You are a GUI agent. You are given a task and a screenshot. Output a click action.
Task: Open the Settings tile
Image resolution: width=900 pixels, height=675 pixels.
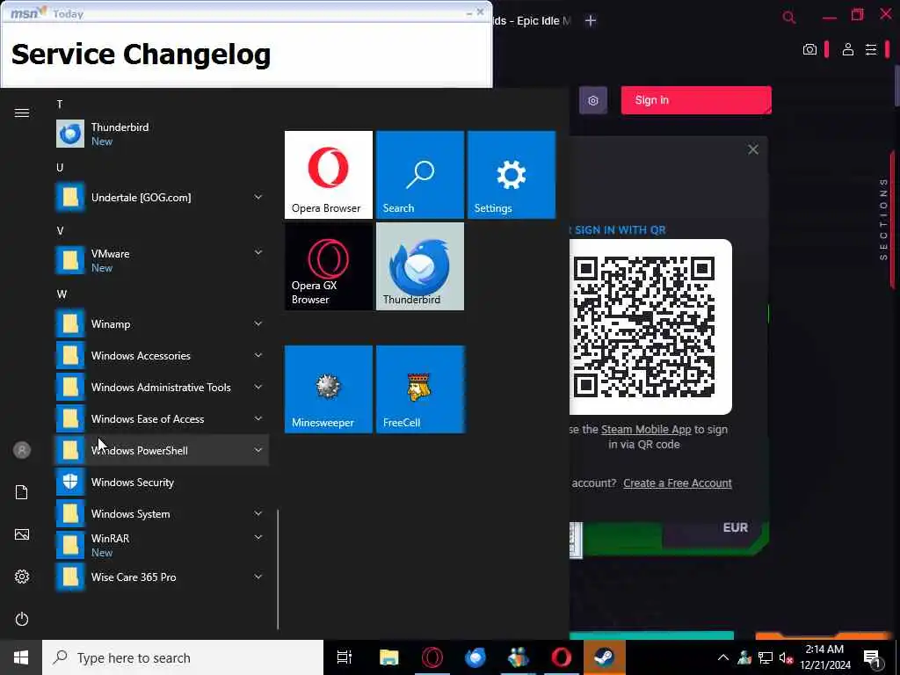[x=512, y=175]
